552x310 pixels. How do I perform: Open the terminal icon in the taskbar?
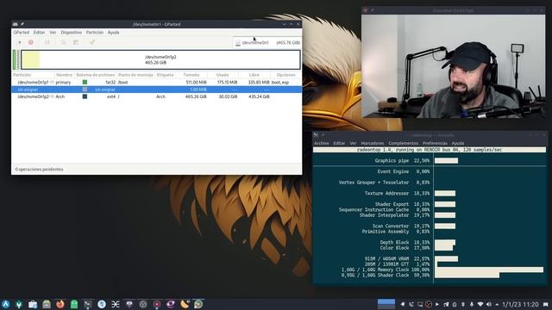pyautogui.click(x=88, y=304)
